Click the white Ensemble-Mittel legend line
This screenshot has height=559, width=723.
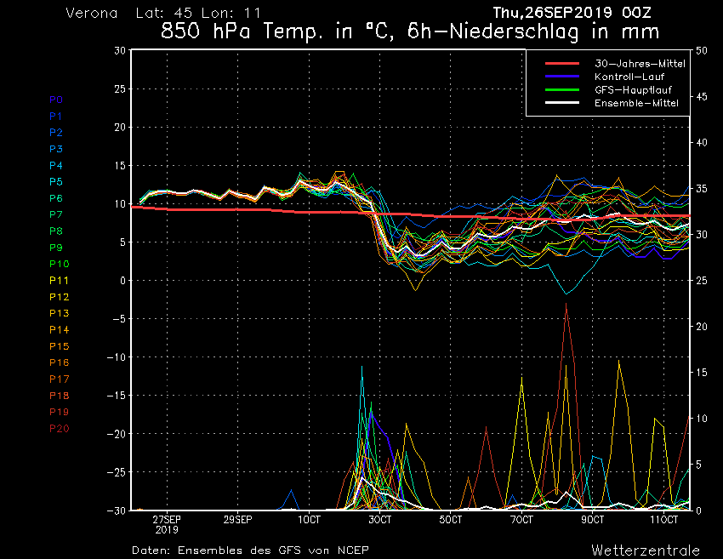tap(562, 102)
